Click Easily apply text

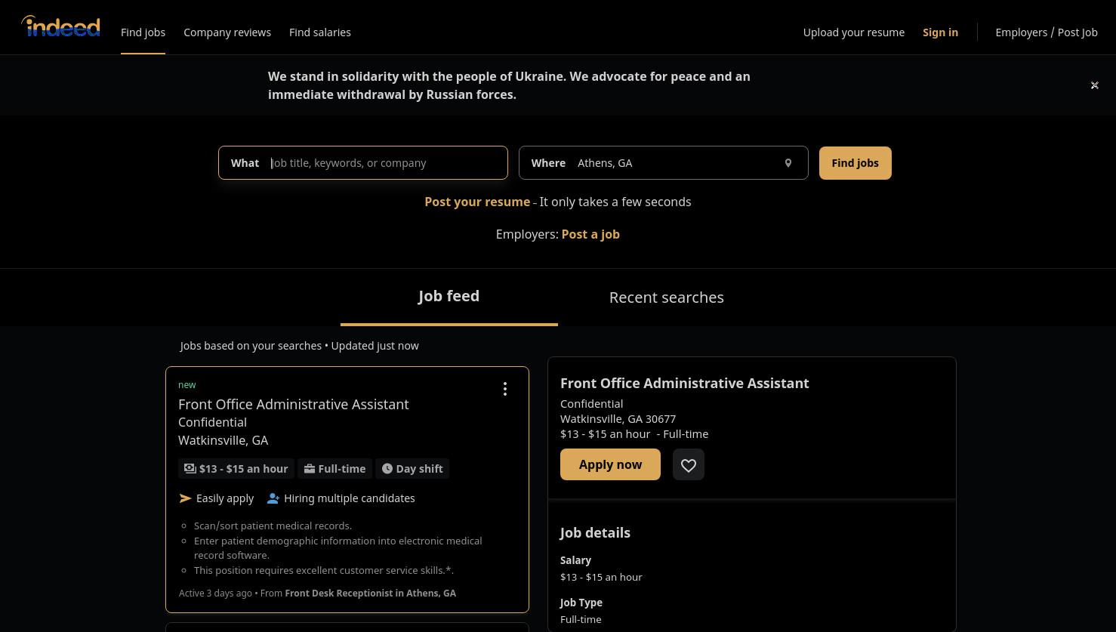click(225, 498)
